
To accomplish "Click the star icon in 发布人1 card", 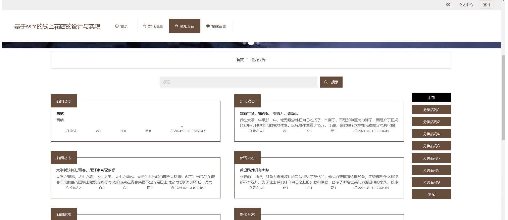I will (308, 131).
